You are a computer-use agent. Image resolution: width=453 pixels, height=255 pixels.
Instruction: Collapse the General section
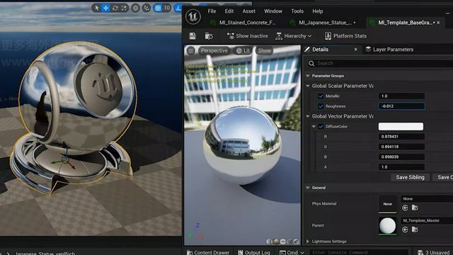308,188
